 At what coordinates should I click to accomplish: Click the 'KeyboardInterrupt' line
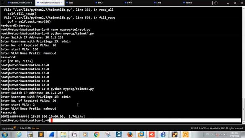click(16, 26)
